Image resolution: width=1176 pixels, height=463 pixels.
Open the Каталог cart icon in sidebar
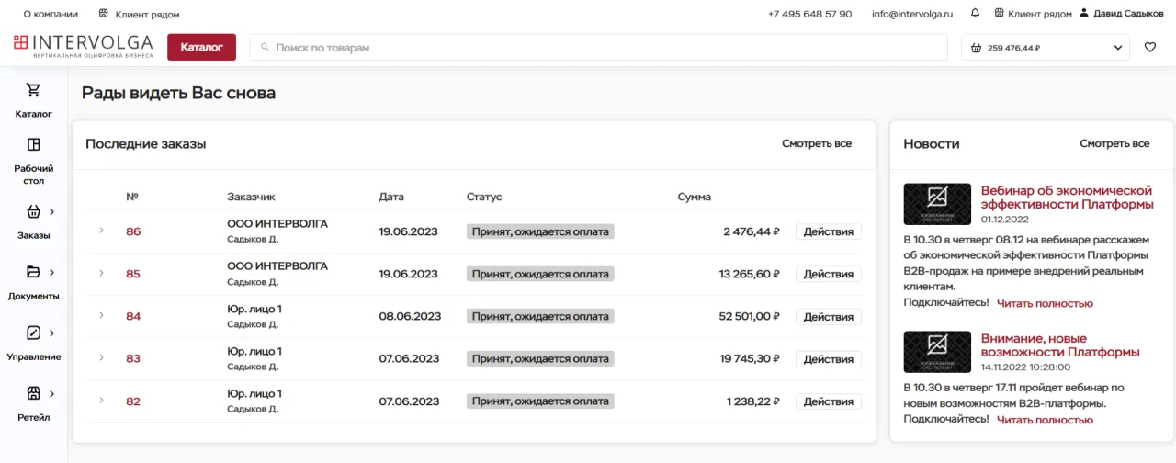click(x=34, y=90)
